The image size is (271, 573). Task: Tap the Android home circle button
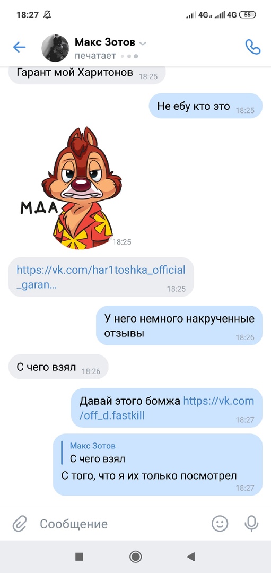(136, 557)
